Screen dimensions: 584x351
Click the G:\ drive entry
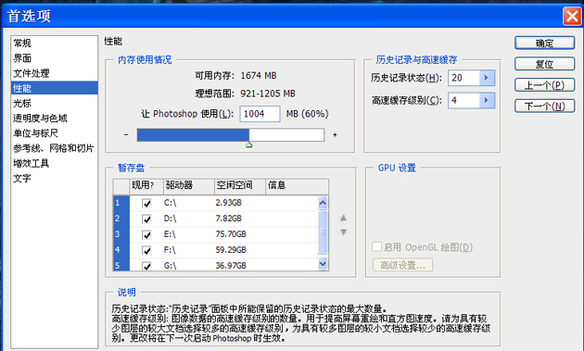pyautogui.click(x=171, y=266)
